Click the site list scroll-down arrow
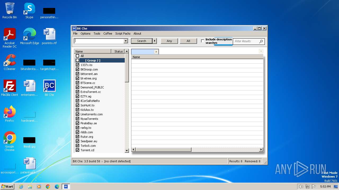This screenshot has height=190, width=339. point(127,150)
